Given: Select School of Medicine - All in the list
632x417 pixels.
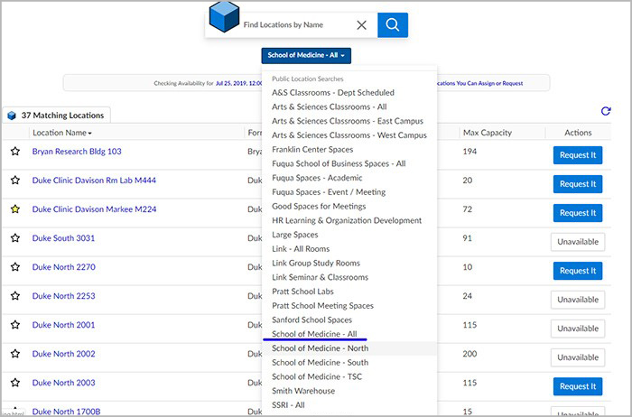Looking at the screenshot, I should tap(314, 334).
